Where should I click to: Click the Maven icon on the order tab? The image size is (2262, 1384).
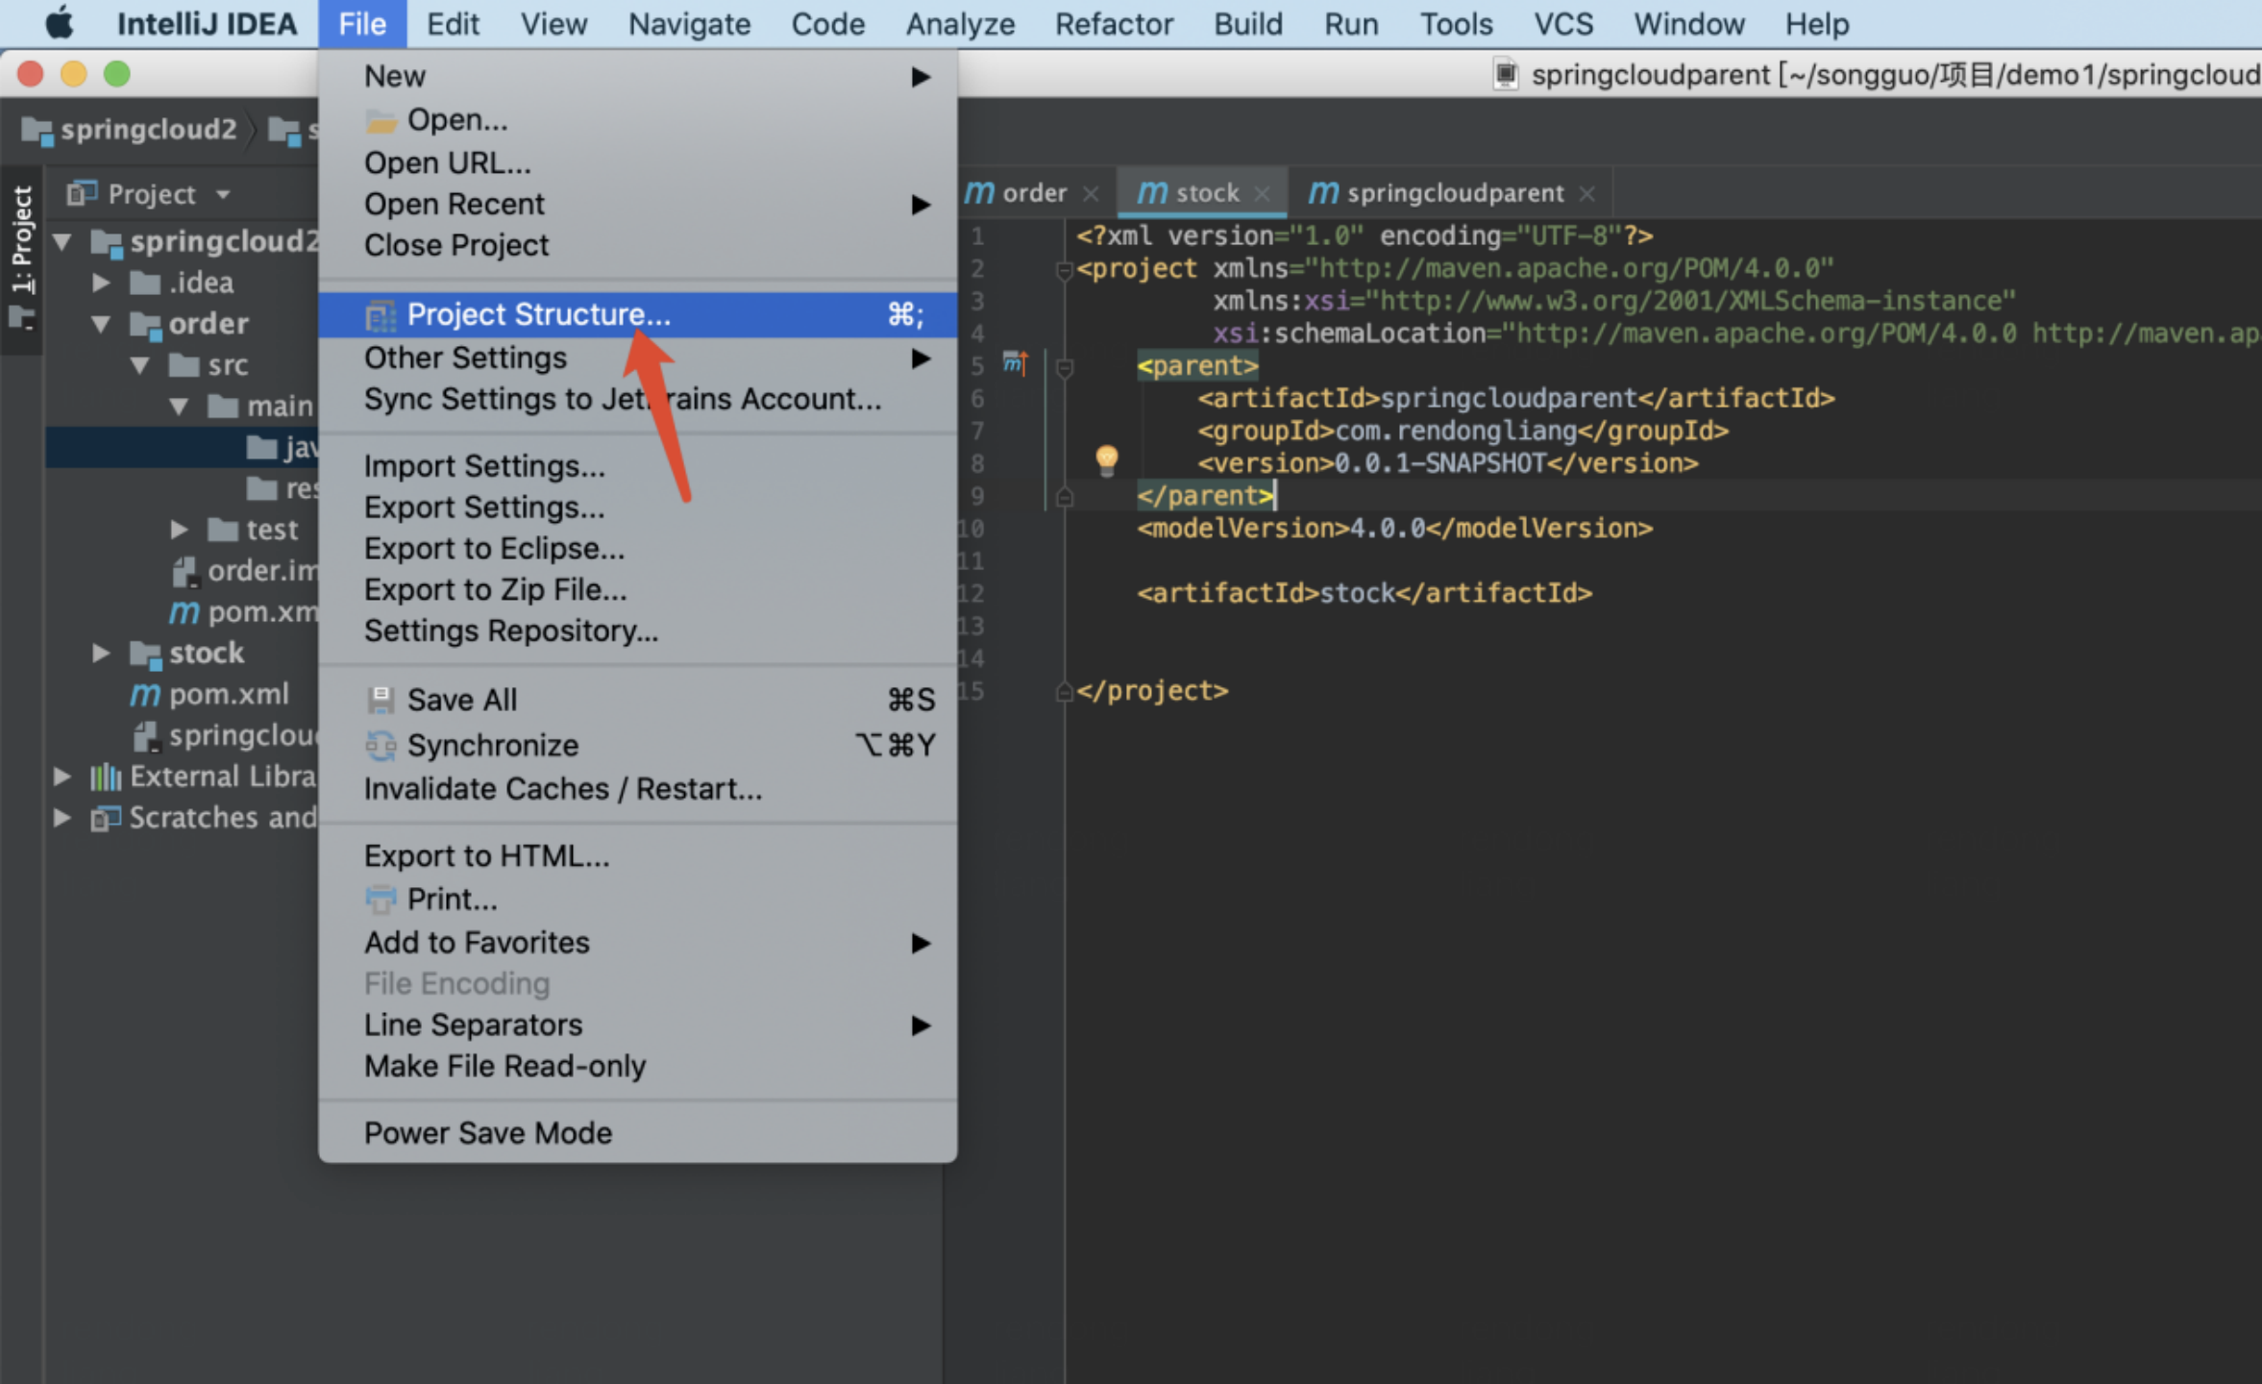pos(979,193)
